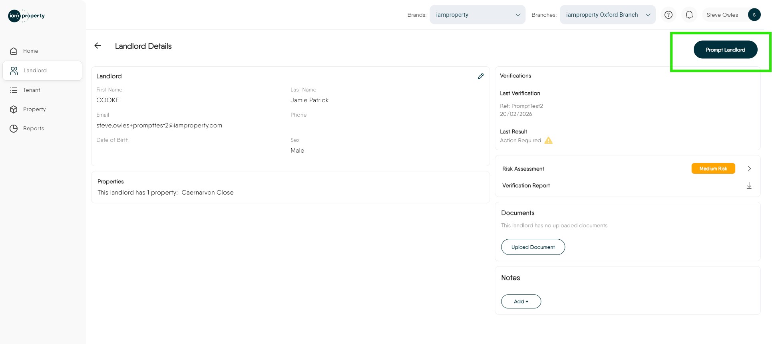The width and height of the screenshot is (772, 344).
Task: Go to Home in the sidebar
Action: point(31,51)
